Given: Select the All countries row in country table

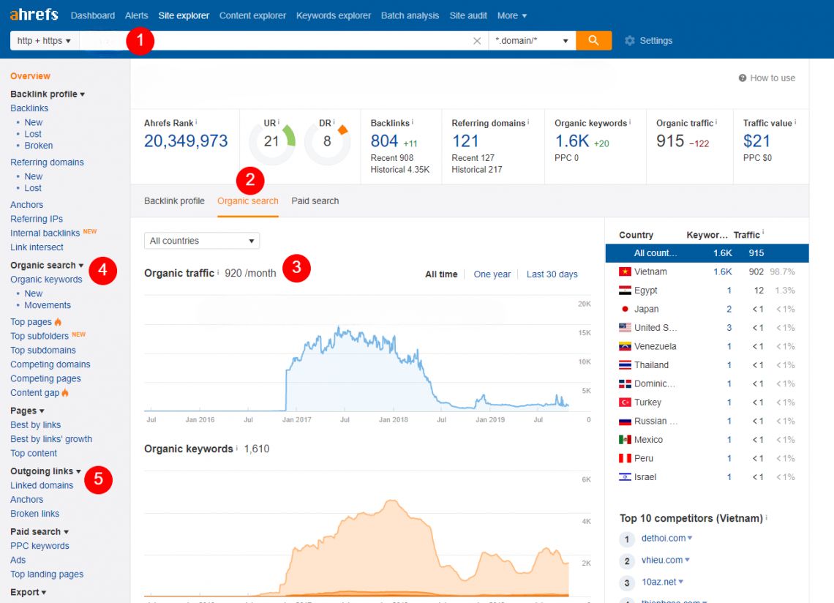Looking at the screenshot, I should click(x=707, y=252).
